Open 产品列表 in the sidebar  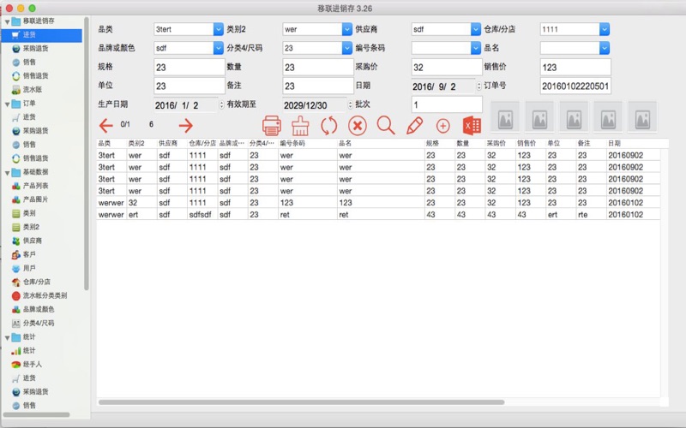point(35,186)
